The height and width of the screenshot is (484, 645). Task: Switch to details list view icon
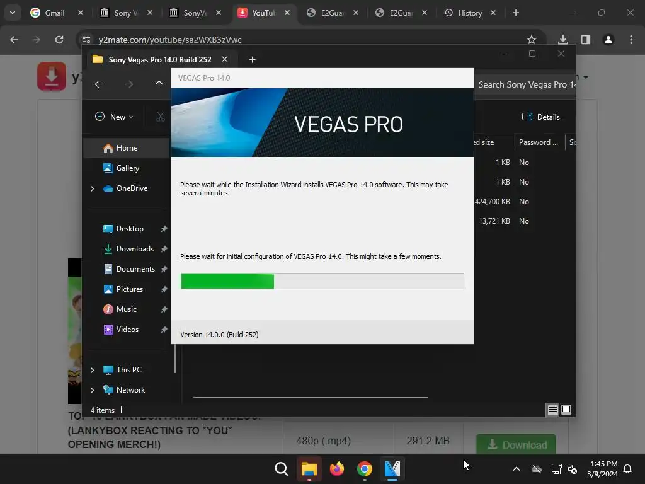tap(552, 410)
